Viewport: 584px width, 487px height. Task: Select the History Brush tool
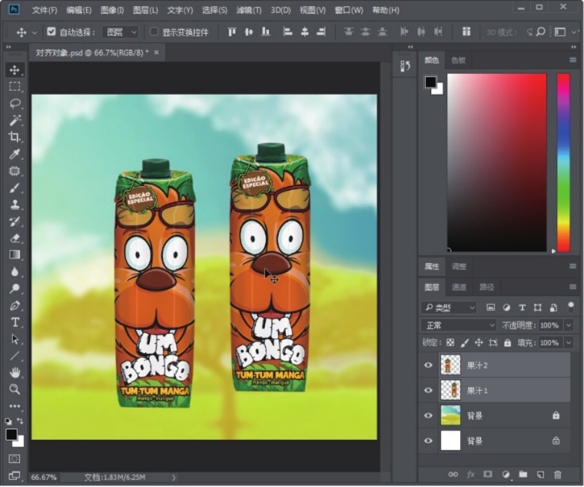(15, 222)
